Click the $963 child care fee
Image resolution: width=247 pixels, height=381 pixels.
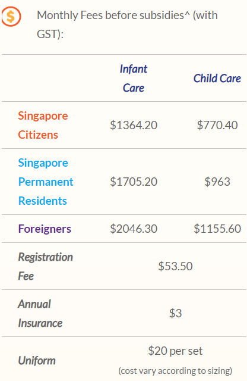[217, 182]
